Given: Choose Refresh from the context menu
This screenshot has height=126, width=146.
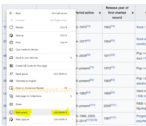Looking at the screenshot, I should (41, 27).
